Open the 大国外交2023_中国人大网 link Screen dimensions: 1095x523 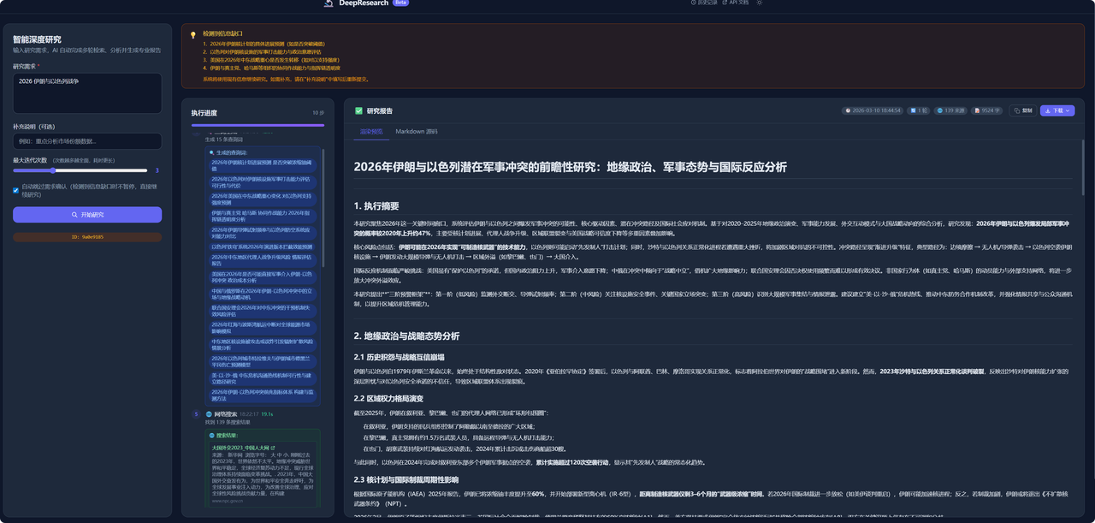tap(241, 448)
